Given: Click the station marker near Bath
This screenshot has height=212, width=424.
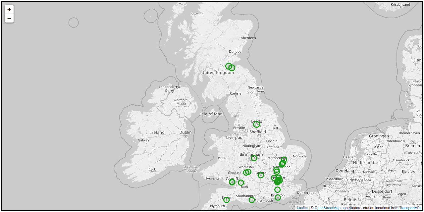Looking at the screenshot, I should click(241, 182).
